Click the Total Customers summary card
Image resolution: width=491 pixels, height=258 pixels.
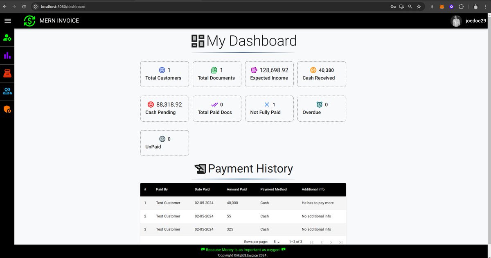(x=164, y=74)
